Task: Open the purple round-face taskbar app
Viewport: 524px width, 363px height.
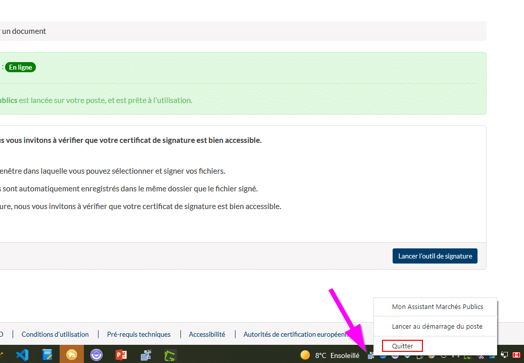Action: 97,355
